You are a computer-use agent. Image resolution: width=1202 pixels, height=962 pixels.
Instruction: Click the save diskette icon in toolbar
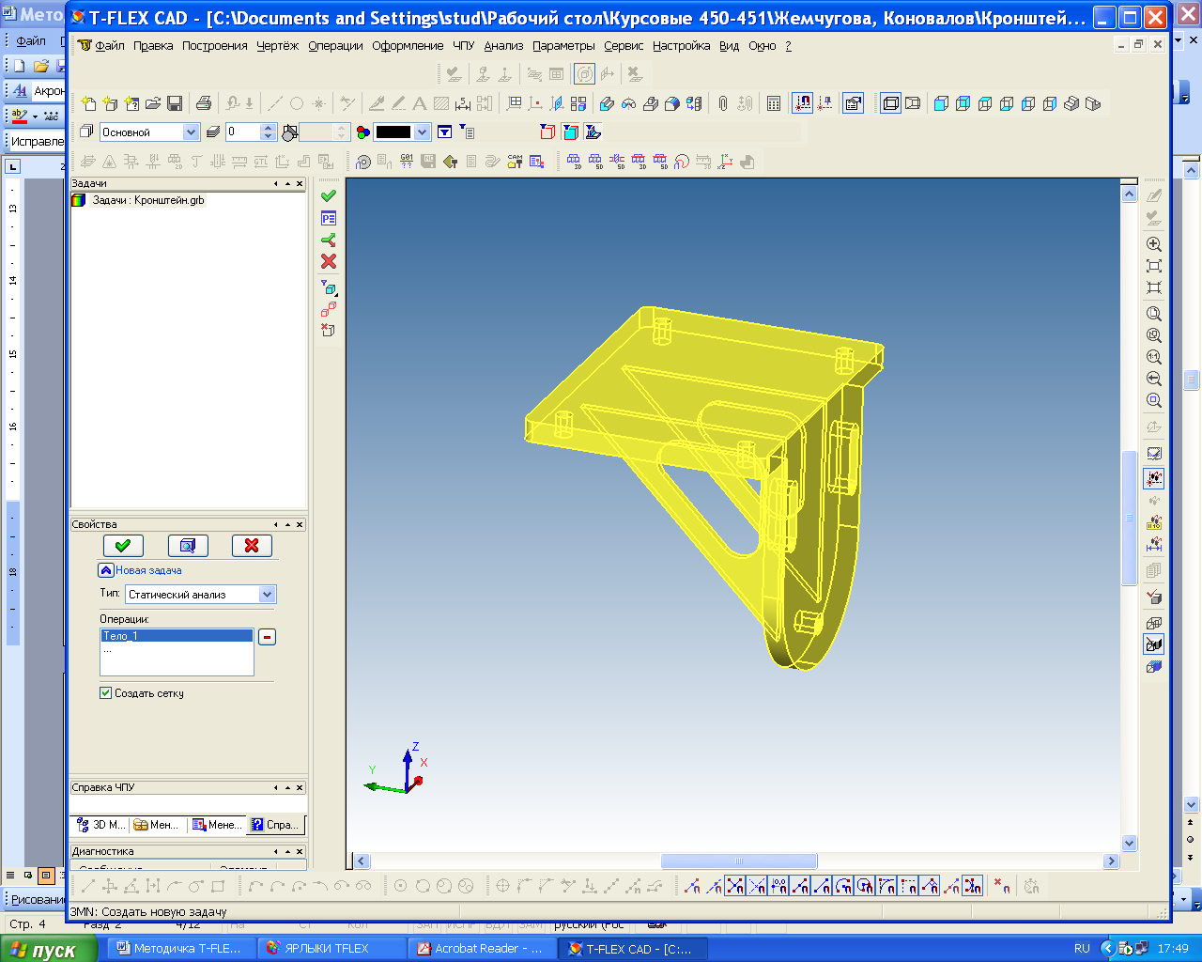176,103
